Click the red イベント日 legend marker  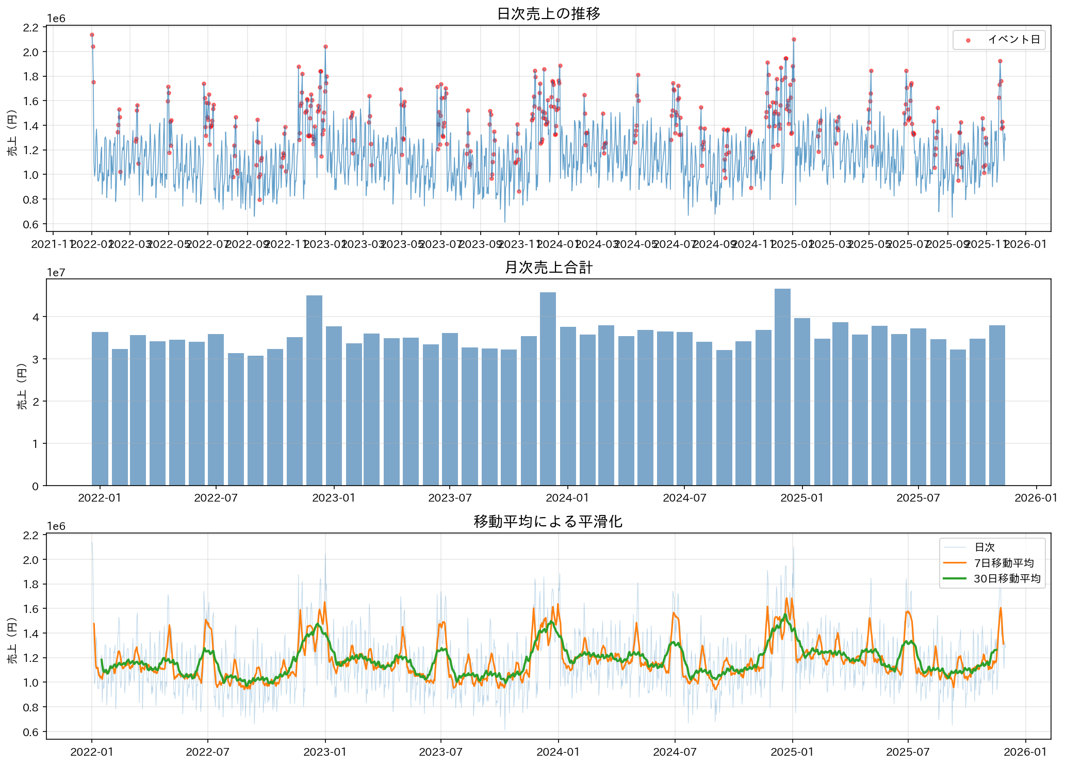point(967,40)
